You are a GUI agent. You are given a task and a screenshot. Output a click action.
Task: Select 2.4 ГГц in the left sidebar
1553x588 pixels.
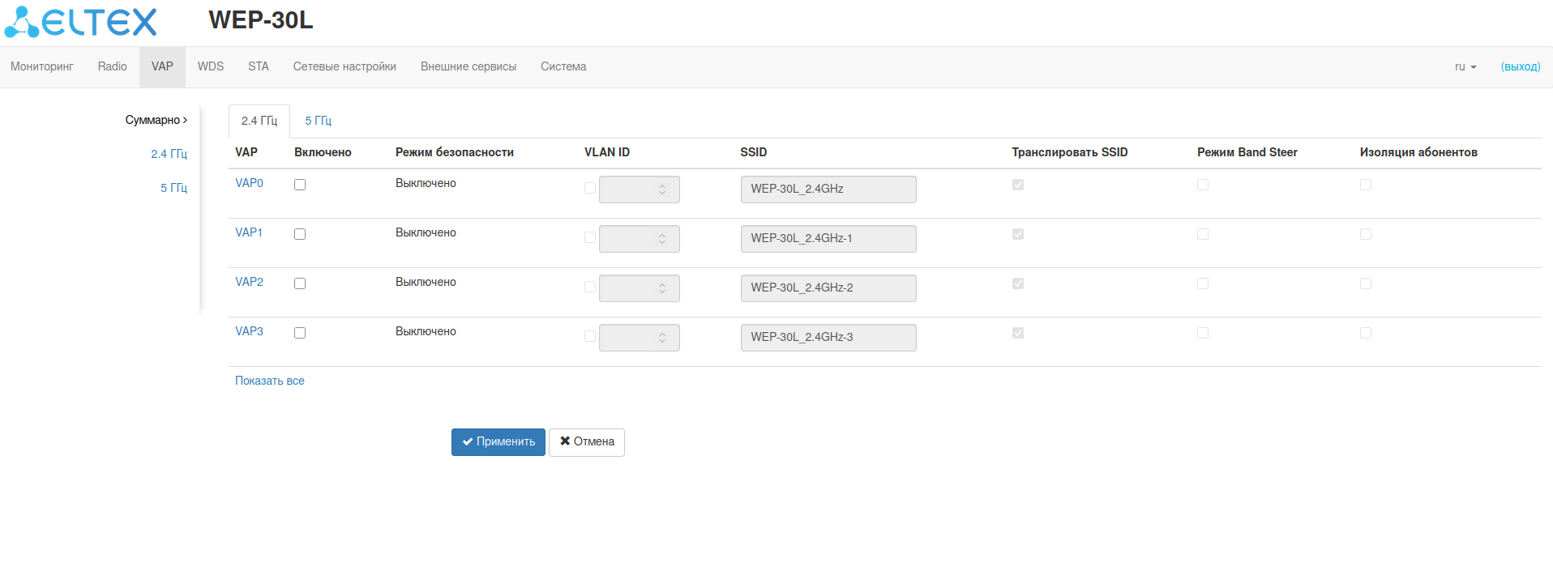[169, 154]
